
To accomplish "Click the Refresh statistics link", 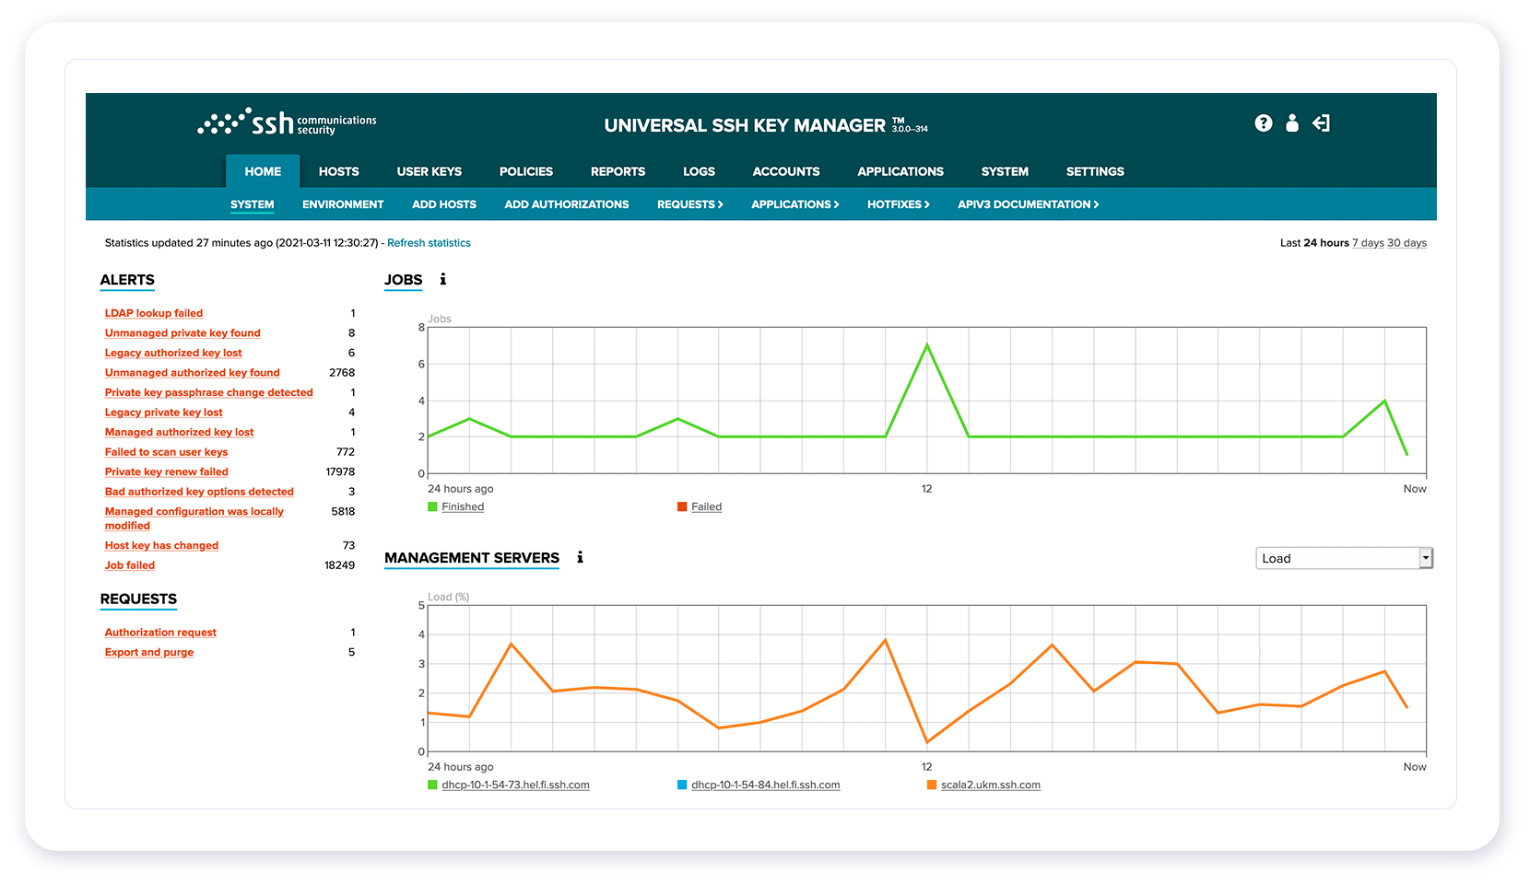I will pos(429,243).
